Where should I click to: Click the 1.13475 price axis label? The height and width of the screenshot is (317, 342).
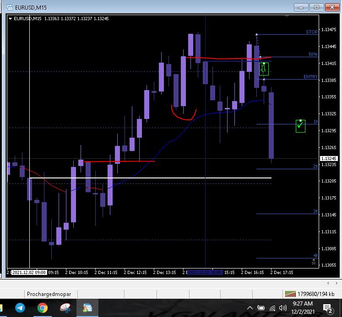click(329, 29)
